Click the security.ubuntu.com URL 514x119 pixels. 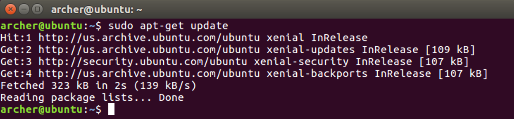143,62
